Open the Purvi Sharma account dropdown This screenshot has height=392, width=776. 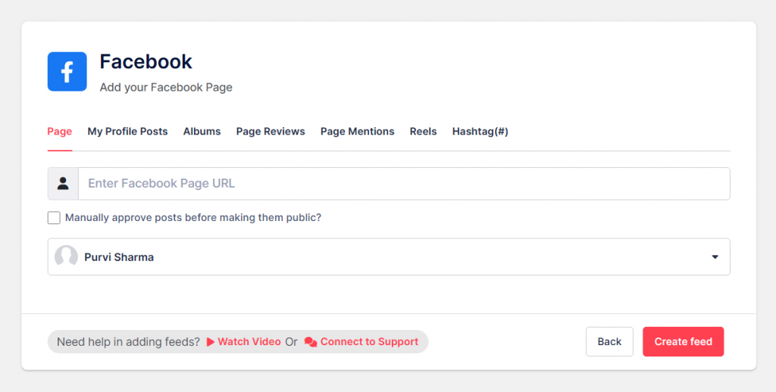[388, 257]
